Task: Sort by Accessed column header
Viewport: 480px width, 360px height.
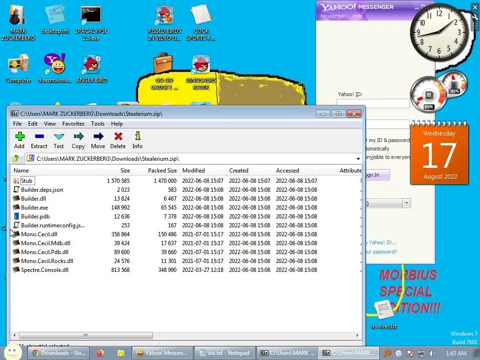Action: coord(296,171)
